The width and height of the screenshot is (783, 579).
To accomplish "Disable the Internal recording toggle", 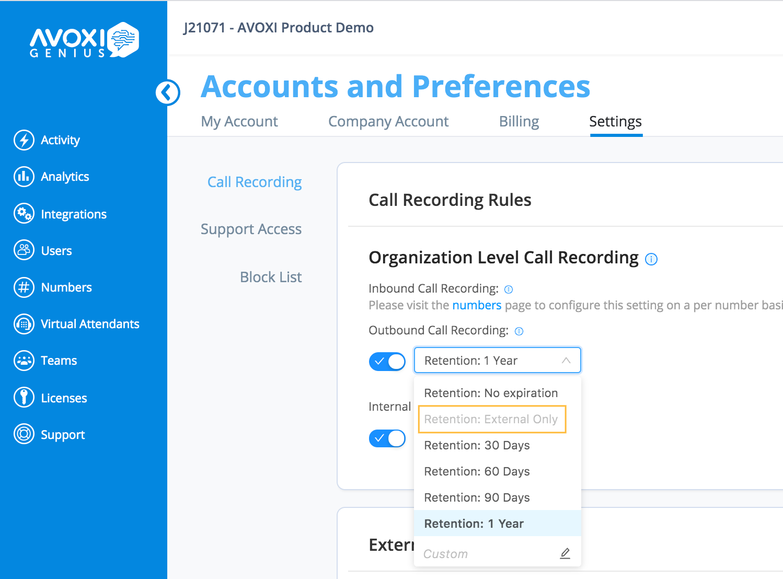I will (x=387, y=438).
